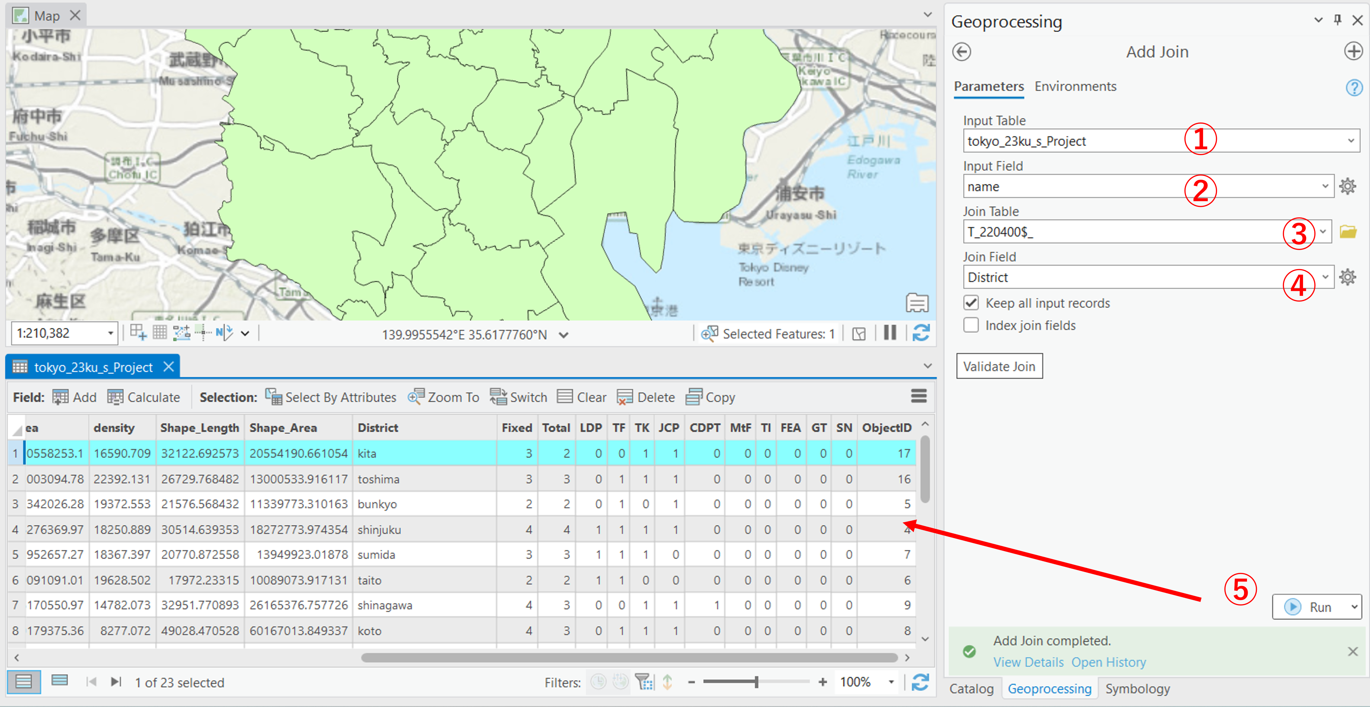Copy selected table records
Viewport: 1370px width, 707px height.
710,397
